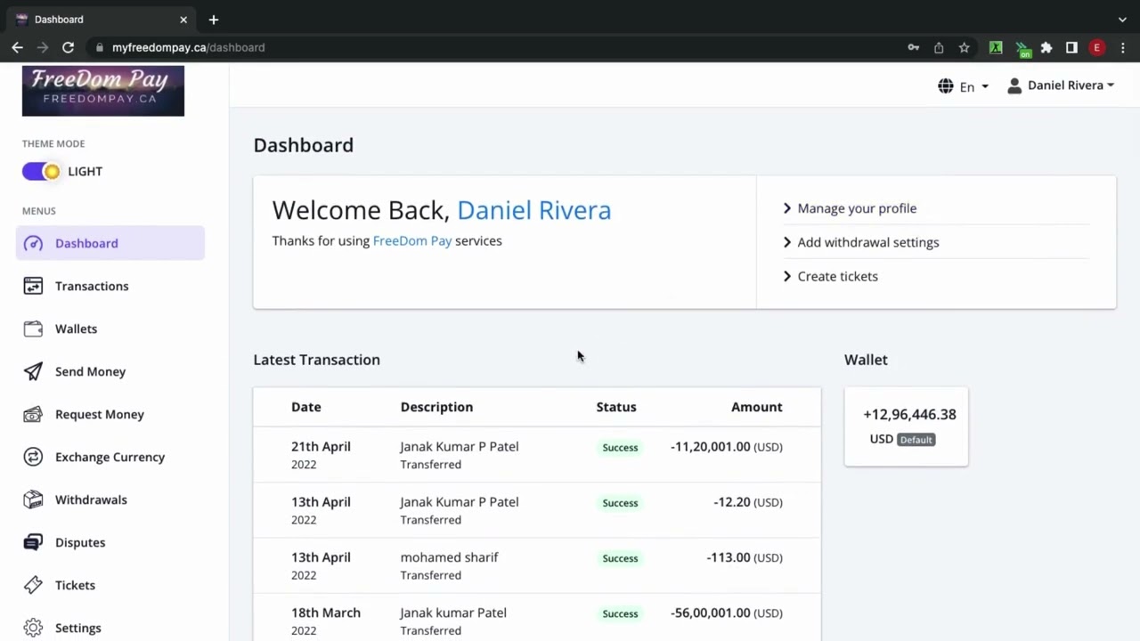Open the password key icon in address bar
The image size is (1140, 641).
pos(914,47)
